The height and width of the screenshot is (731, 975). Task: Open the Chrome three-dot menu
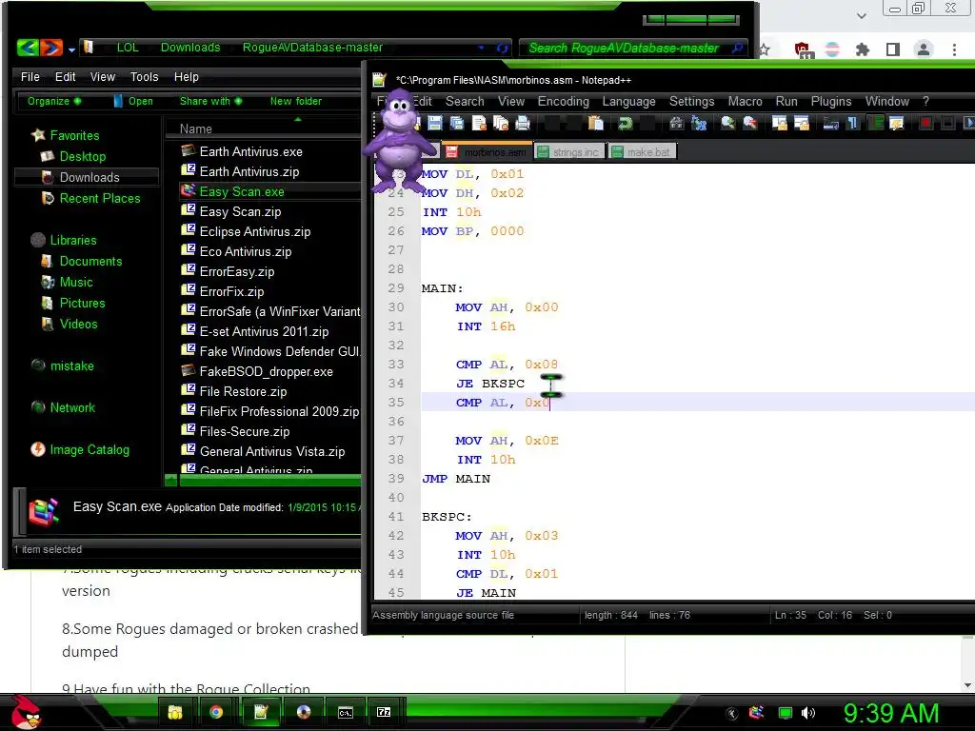(954, 49)
